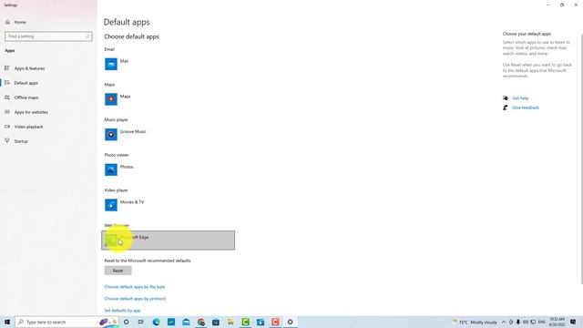Open Set defaults by app link
The image size is (583, 328).
click(x=122, y=311)
